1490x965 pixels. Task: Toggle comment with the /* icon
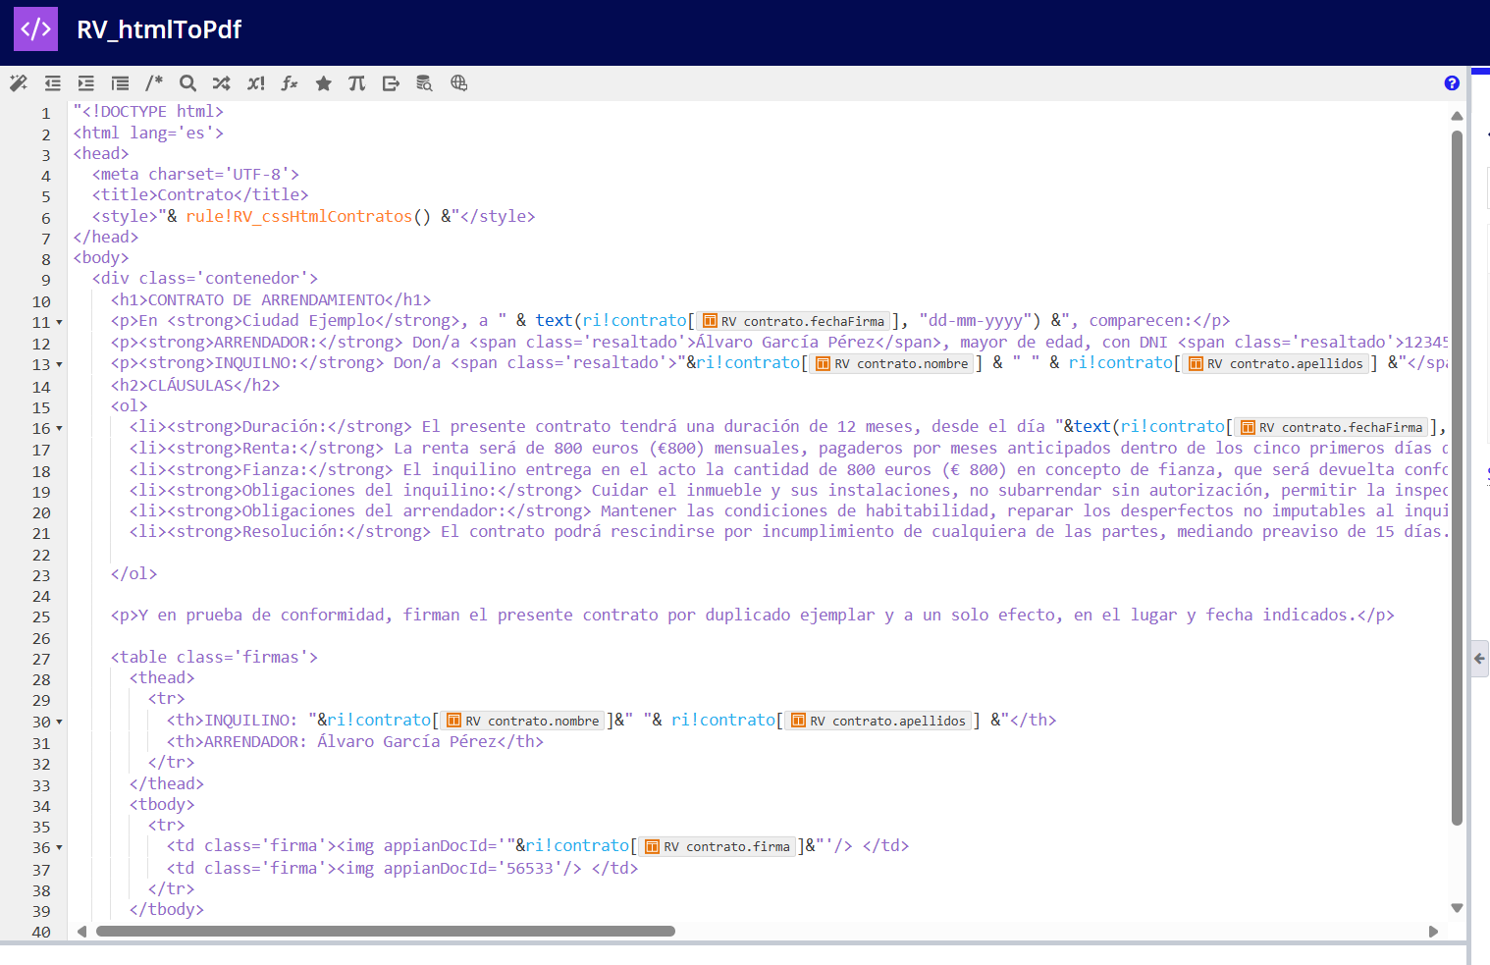point(154,83)
